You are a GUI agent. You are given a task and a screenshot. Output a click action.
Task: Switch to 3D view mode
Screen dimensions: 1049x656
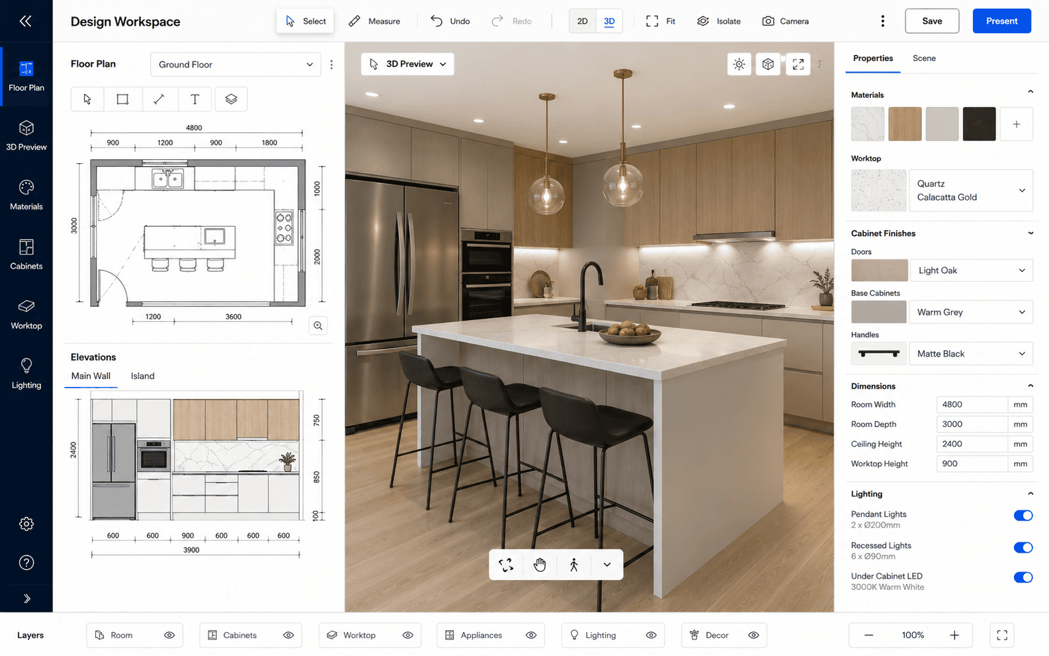click(x=609, y=21)
